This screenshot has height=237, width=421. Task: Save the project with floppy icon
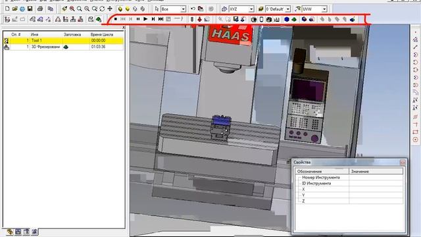[30, 9]
